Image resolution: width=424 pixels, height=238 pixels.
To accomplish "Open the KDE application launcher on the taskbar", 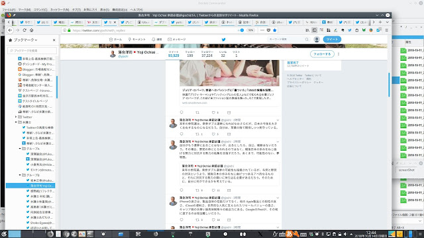I will tap(4, 233).
